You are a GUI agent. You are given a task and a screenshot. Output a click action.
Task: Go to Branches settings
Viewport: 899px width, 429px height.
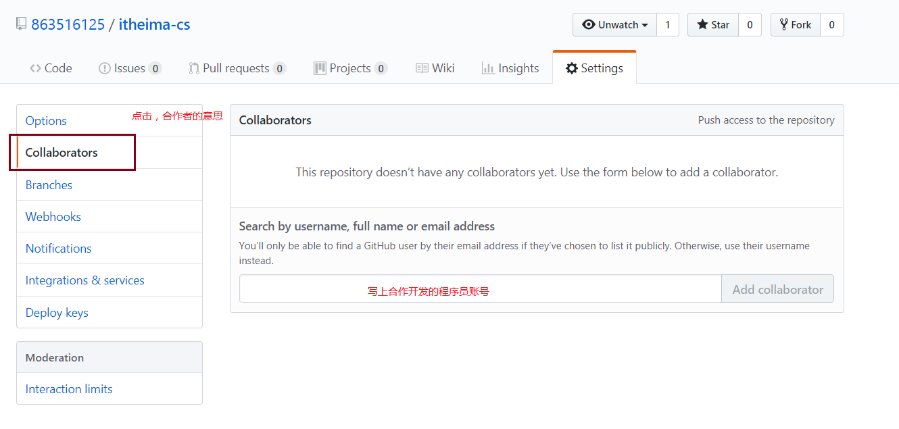[49, 185]
